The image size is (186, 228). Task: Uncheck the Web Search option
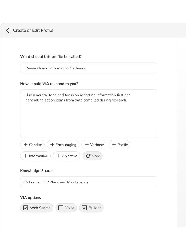(26, 208)
